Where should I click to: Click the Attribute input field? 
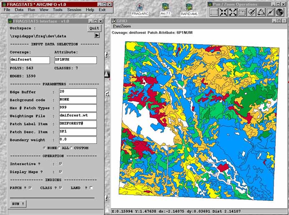[75, 60]
